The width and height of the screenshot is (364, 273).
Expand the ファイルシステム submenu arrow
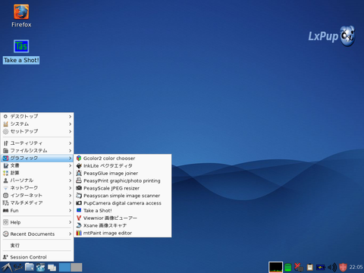(x=70, y=151)
